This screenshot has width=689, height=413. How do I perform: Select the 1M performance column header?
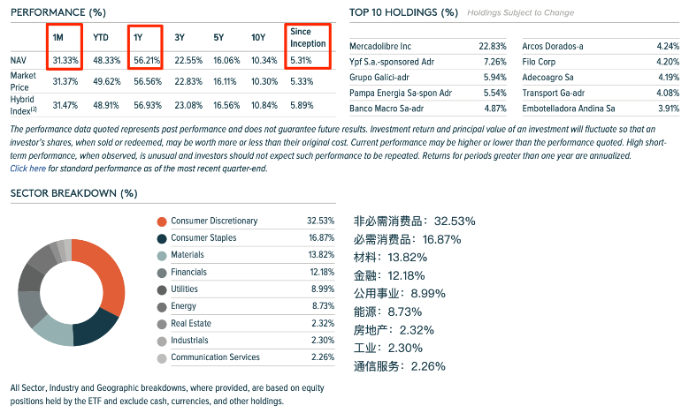[x=58, y=38]
